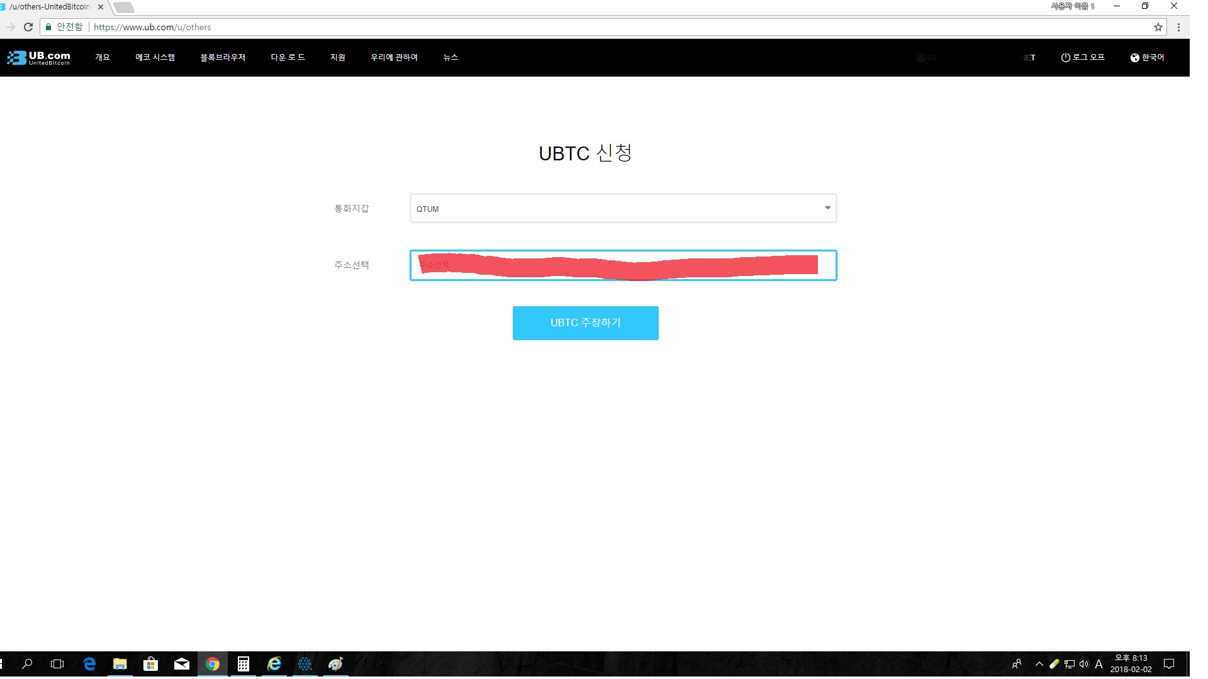Open Internet Explorer from taskbar

click(x=274, y=664)
